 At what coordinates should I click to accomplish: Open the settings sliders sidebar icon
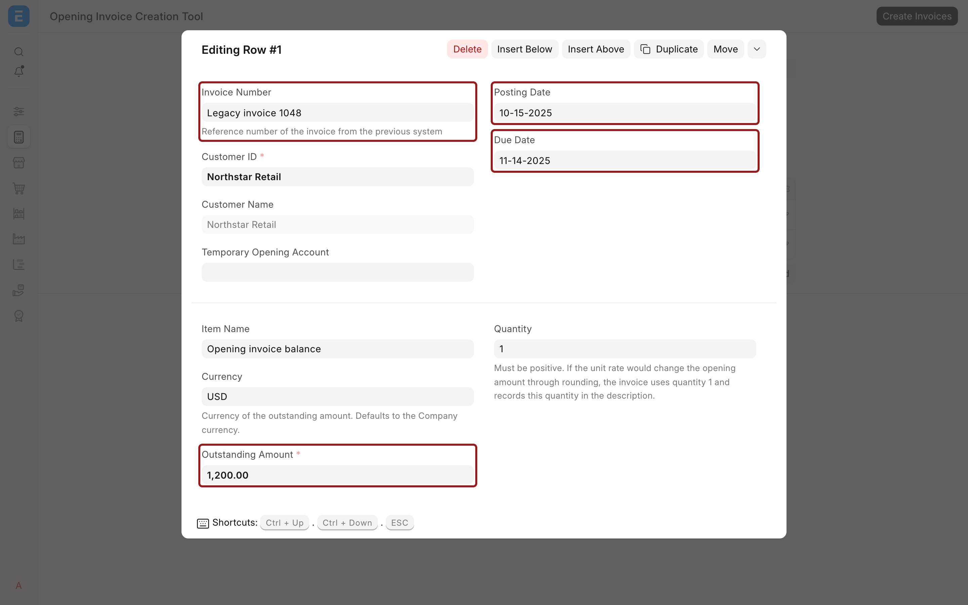(x=19, y=111)
